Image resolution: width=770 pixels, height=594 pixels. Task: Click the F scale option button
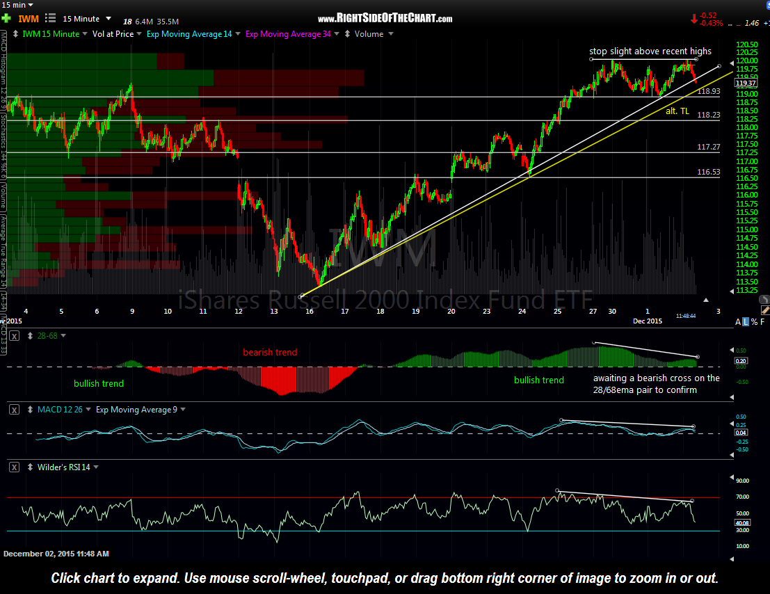point(763,321)
